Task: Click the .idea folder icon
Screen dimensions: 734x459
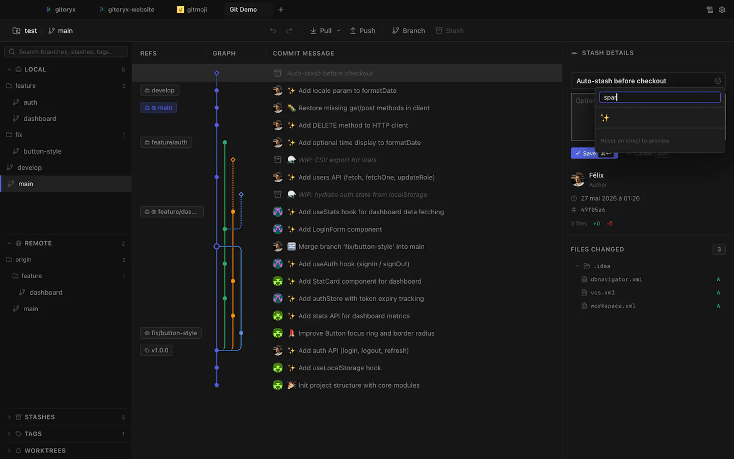Action: pyautogui.click(x=586, y=266)
